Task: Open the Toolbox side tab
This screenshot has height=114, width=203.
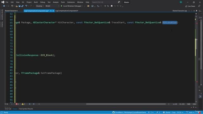Action: click(x=2, y=24)
